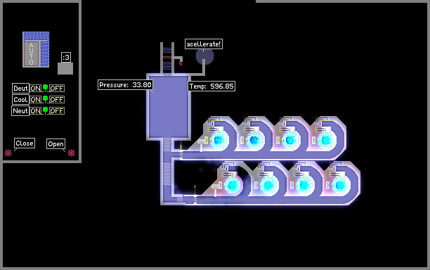Turn Cool OFF
The image size is (430, 270).
click(57, 99)
